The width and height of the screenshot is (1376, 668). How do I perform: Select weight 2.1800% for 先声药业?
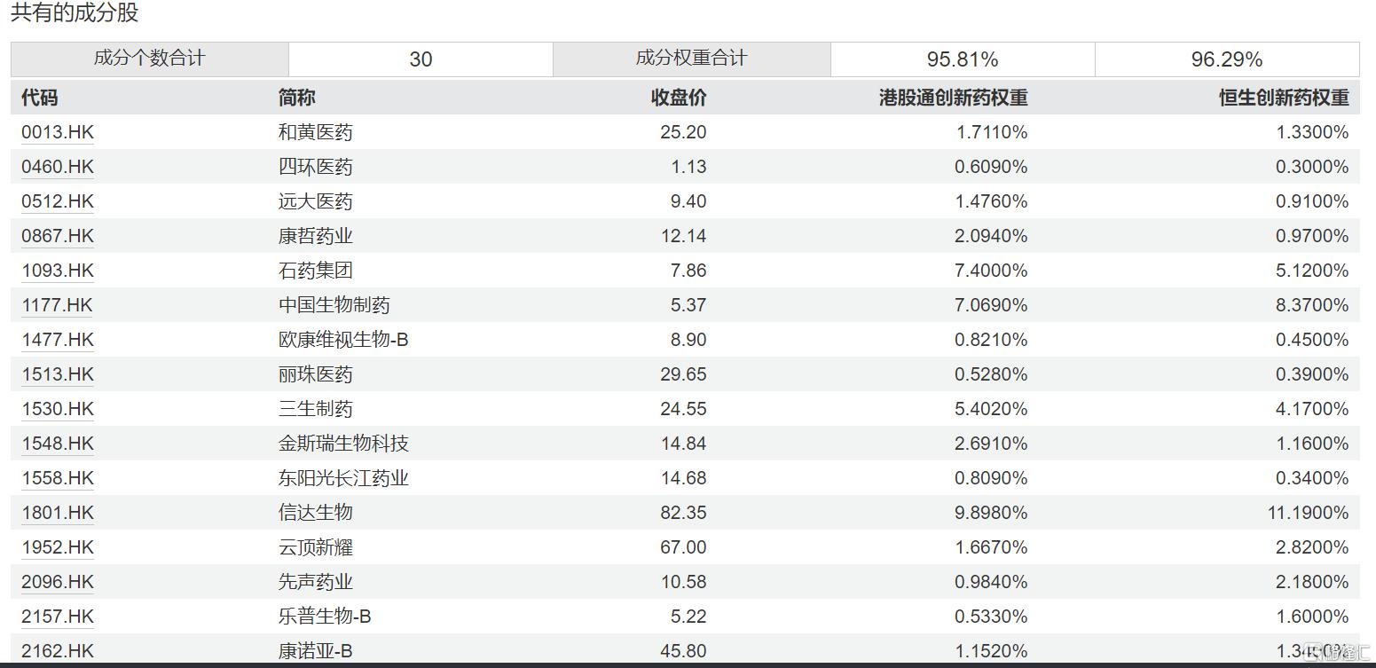point(1312,582)
